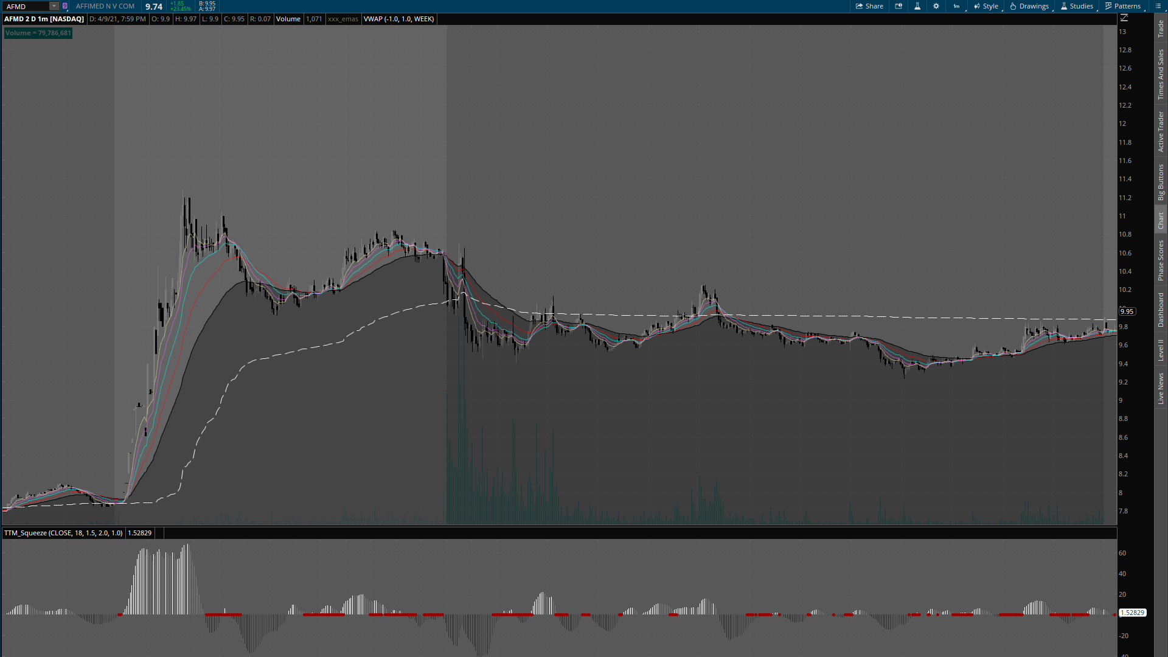Click the list menu icon at top right

[1158, 6]
